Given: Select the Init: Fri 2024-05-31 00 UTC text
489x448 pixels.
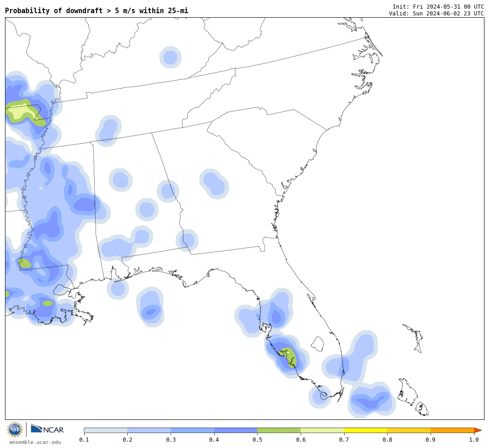Looking at the screenshot, I should pyautogui.click(x=438, y=6).
